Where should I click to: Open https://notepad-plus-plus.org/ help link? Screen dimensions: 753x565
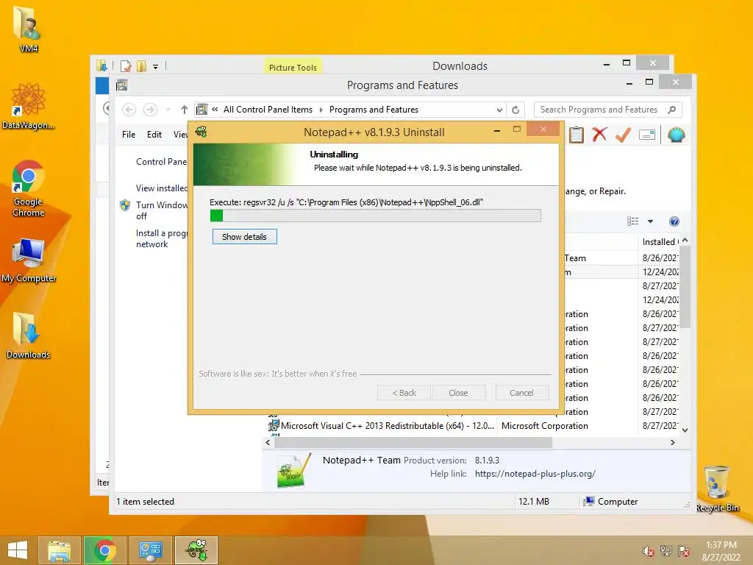(535, 474)
